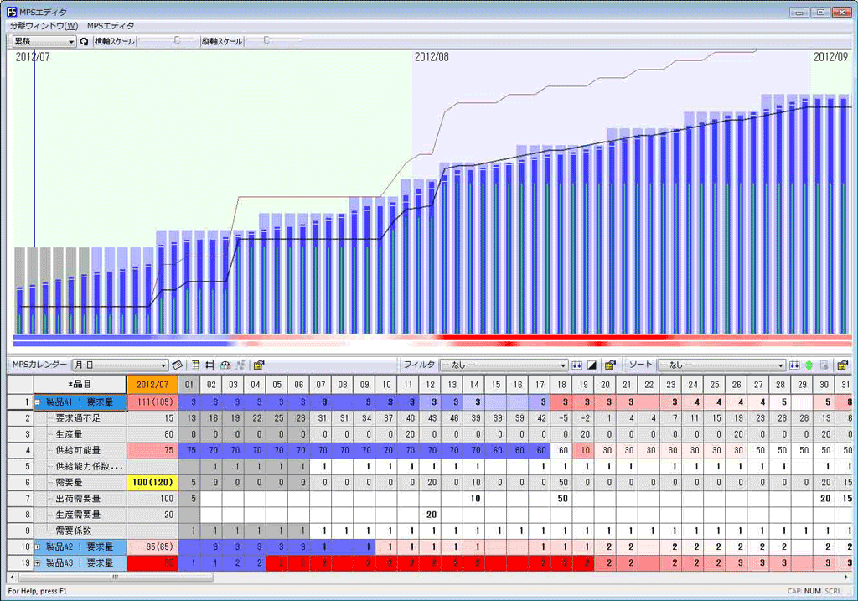Click the NUM indicator in the status bar

[x=812, y=591]
